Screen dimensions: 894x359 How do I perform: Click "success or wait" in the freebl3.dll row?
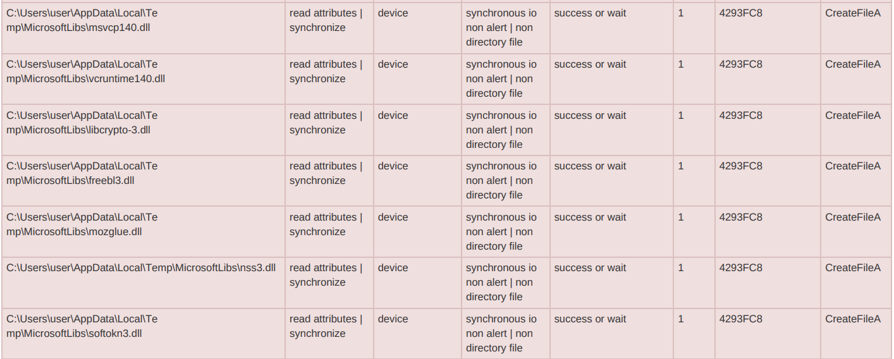pos(590,166)
